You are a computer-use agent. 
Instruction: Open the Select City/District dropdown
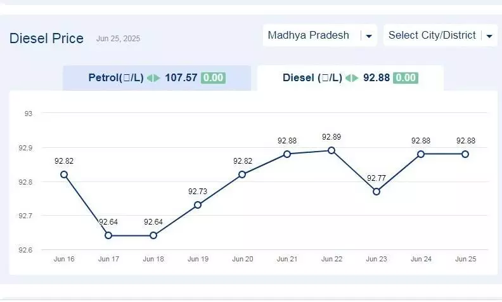tap(441, 36)
